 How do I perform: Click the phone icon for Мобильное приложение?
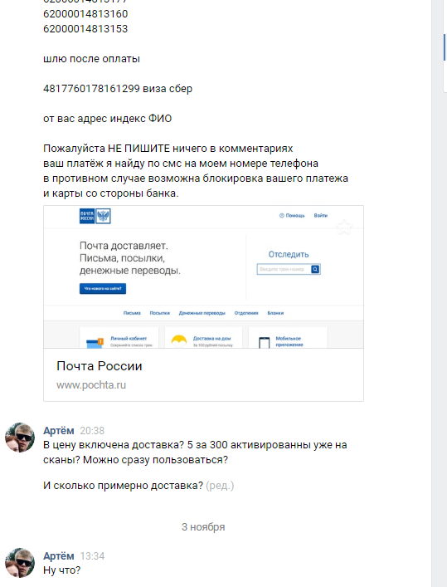tap(264, 342)
